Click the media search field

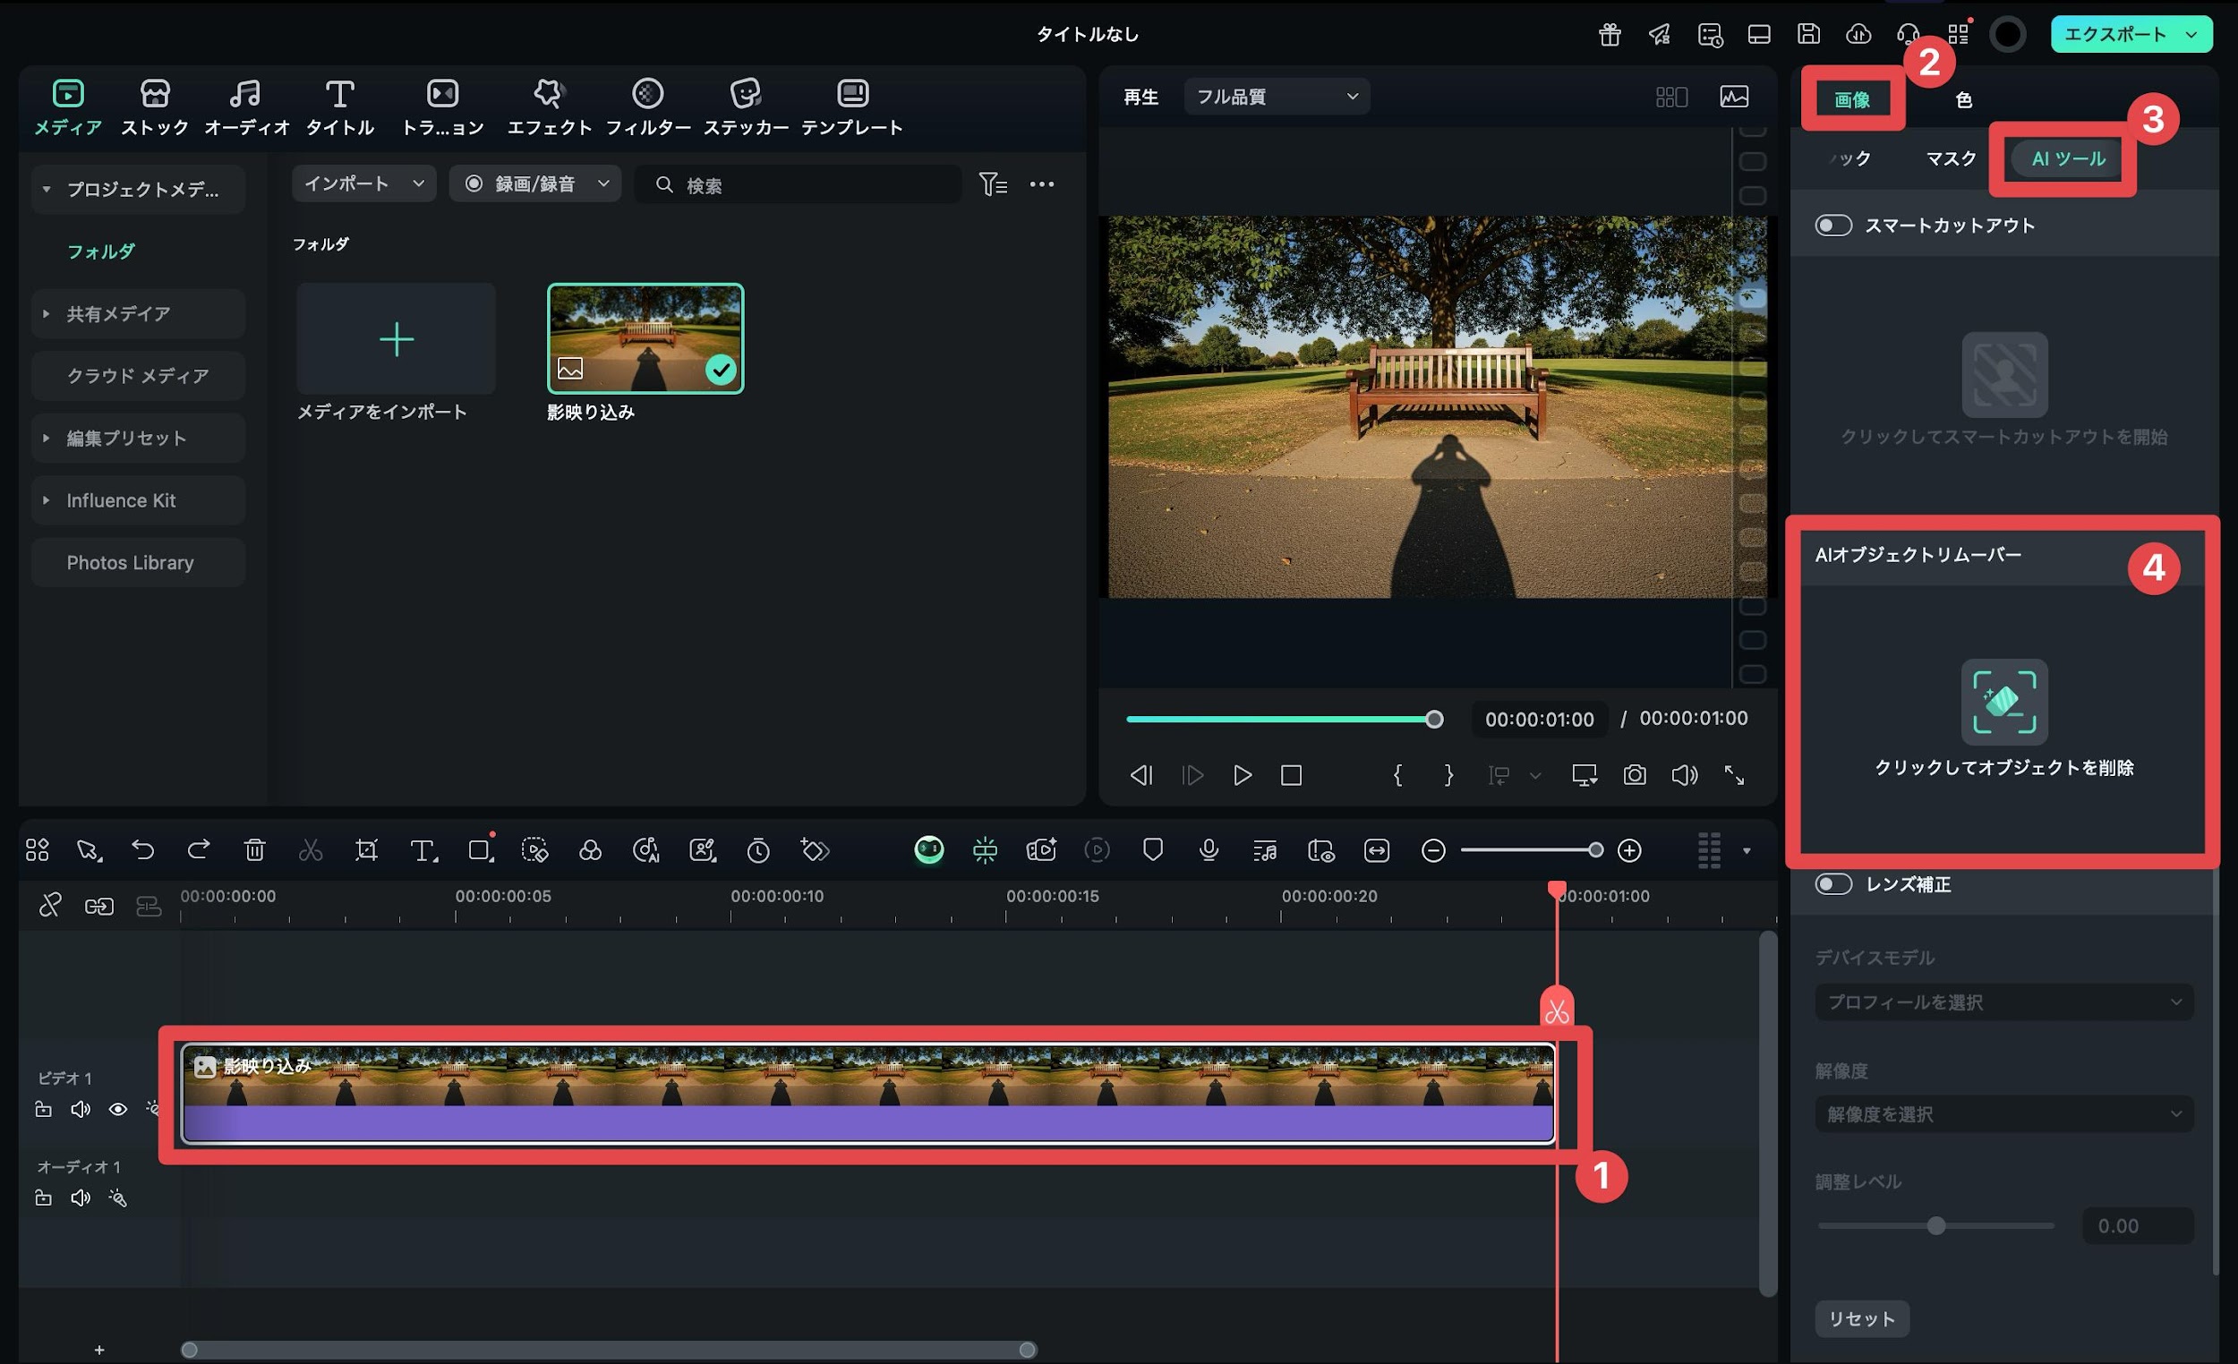(799, 184)
